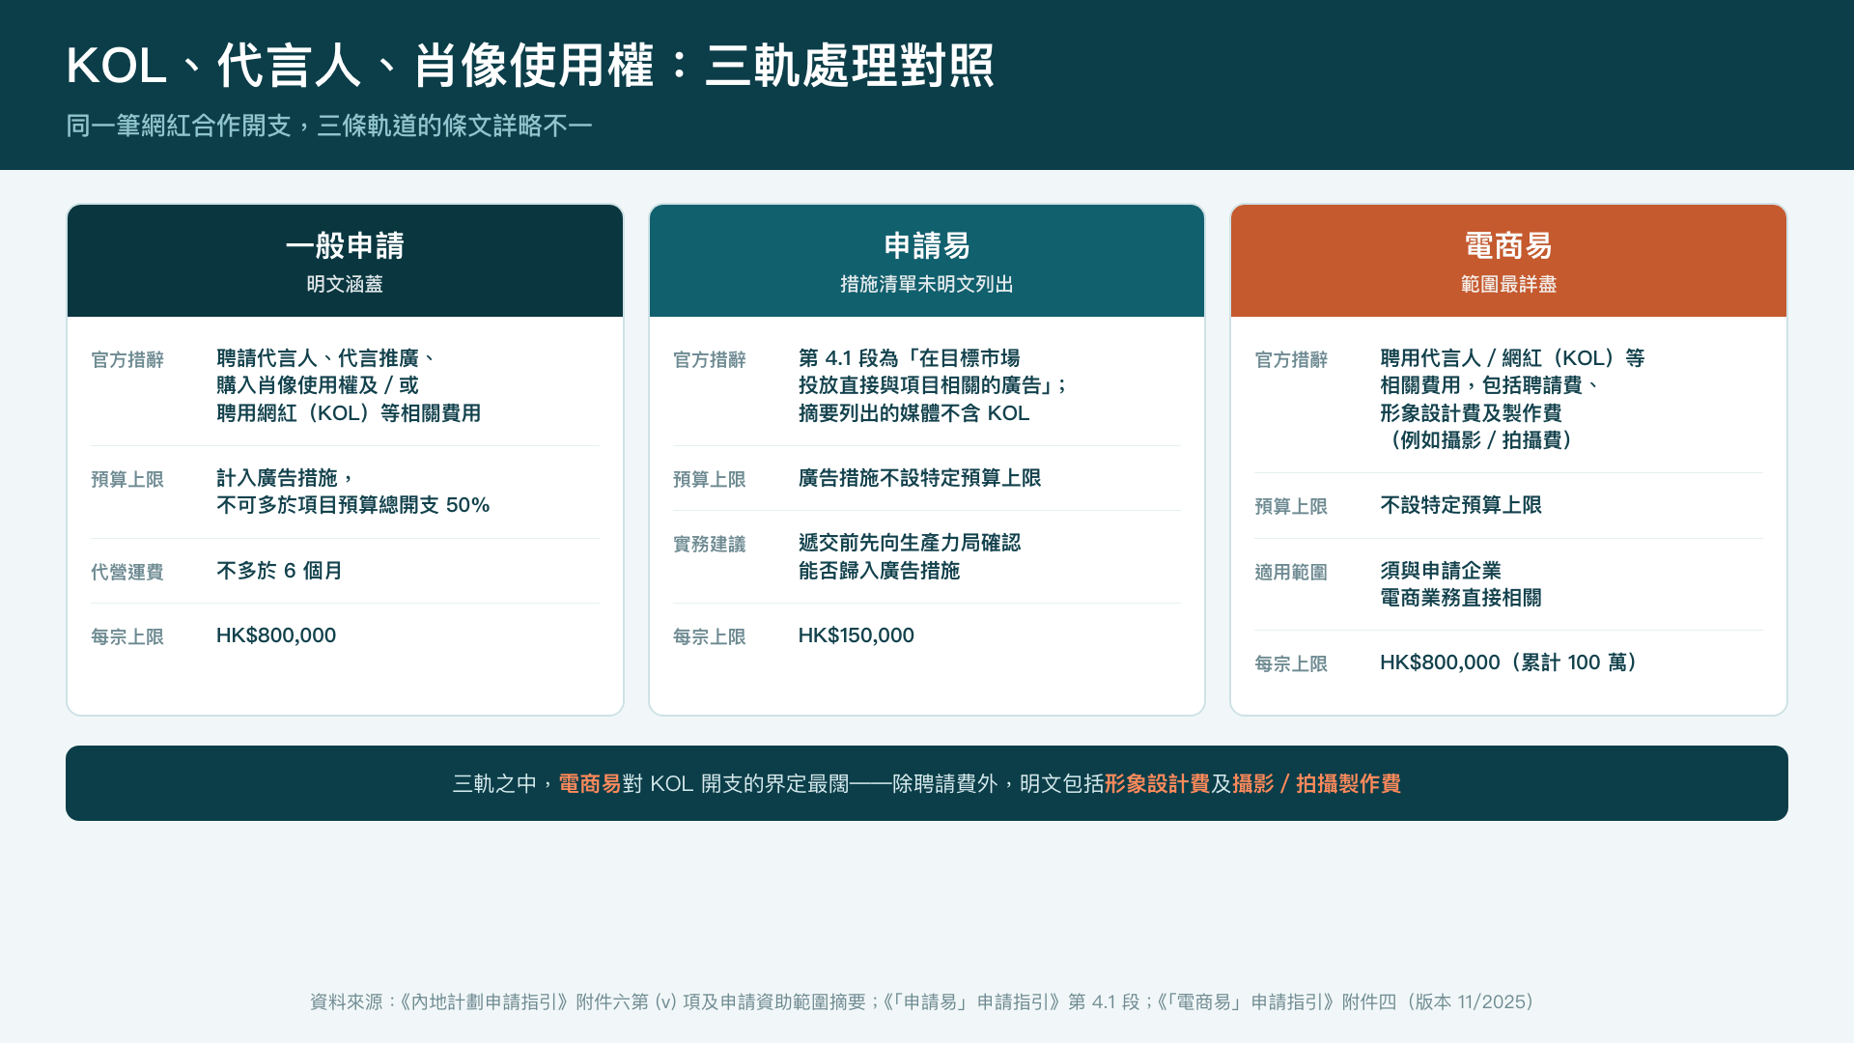Click highlighted 攝影 / 拍攝製作費 in the banner
Screen dimensions: 1854x1043
(1317, 783)
